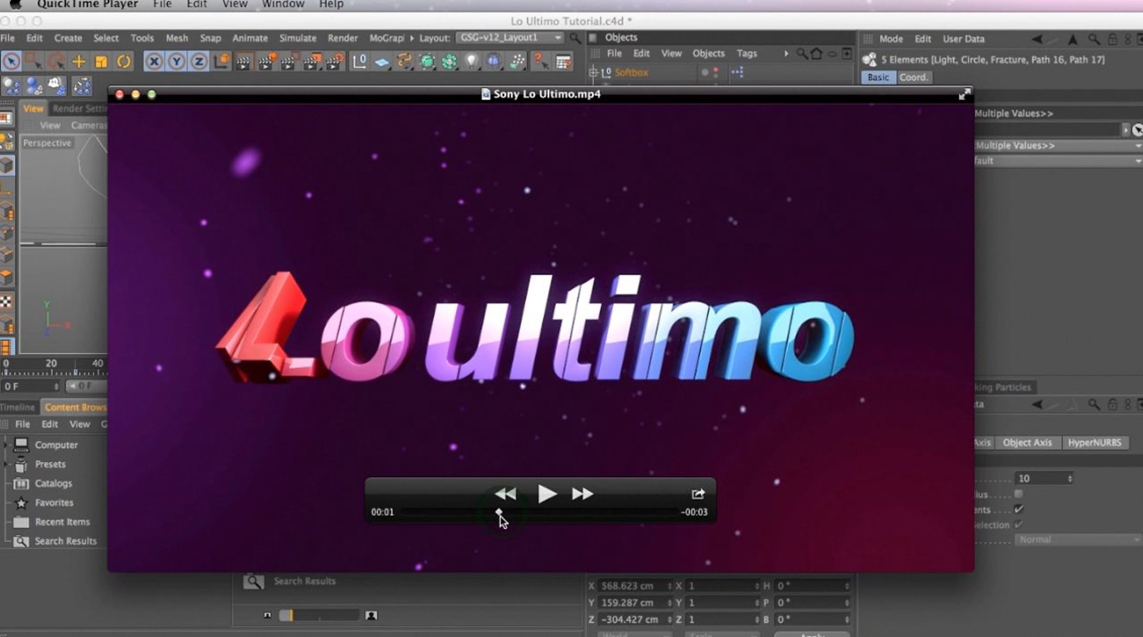The image size is (1143, 637).
Task: Select the Move tool crosshair icon
Action: tap(79, 61)
